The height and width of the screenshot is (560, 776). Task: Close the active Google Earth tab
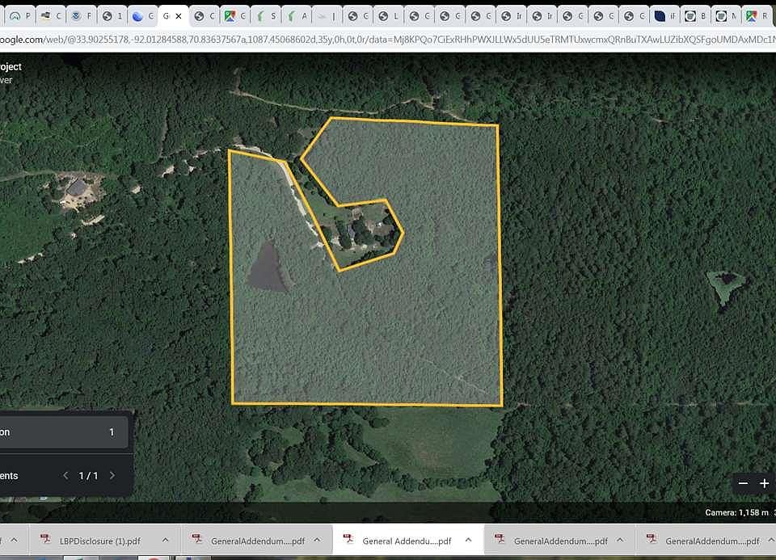179,16
